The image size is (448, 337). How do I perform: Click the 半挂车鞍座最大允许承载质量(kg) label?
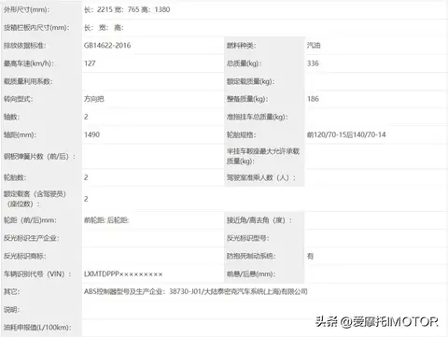pyautogui.click(x=263, y=156)
